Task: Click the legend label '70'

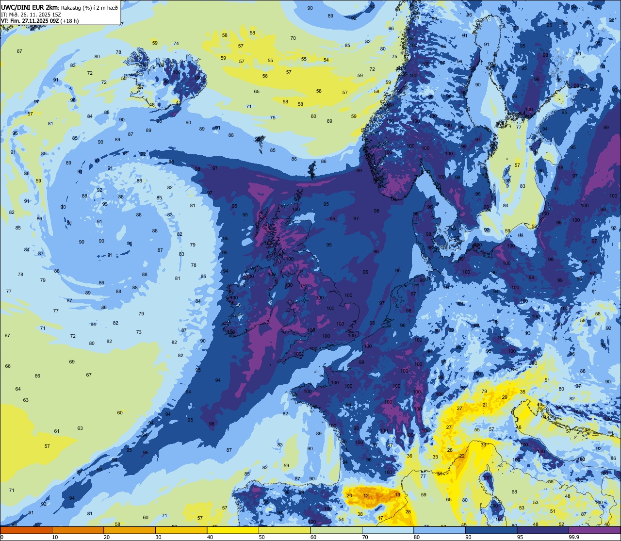Action: coord(365,537)
